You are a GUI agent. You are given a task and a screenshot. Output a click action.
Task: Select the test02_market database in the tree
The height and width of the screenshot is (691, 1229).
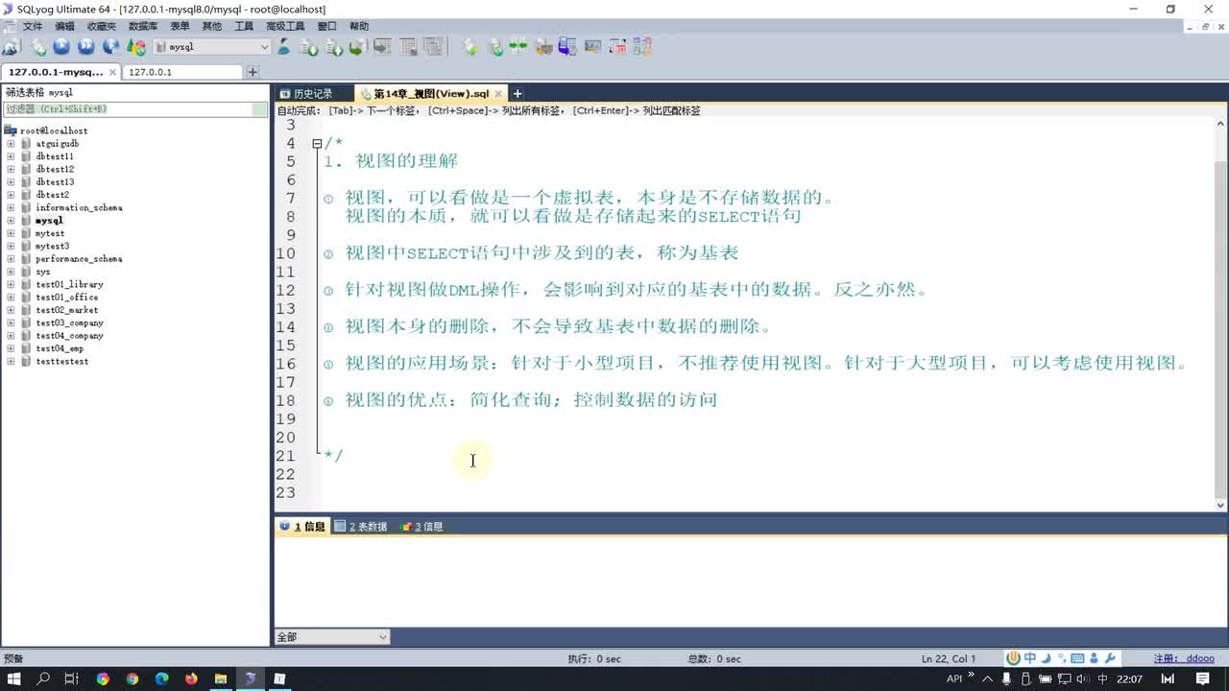click(67, 310)
